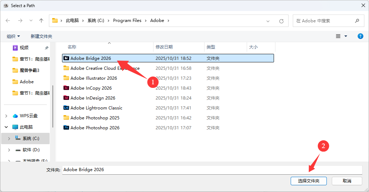
Task: Sort by the 类型 column header
Action: 226,47
